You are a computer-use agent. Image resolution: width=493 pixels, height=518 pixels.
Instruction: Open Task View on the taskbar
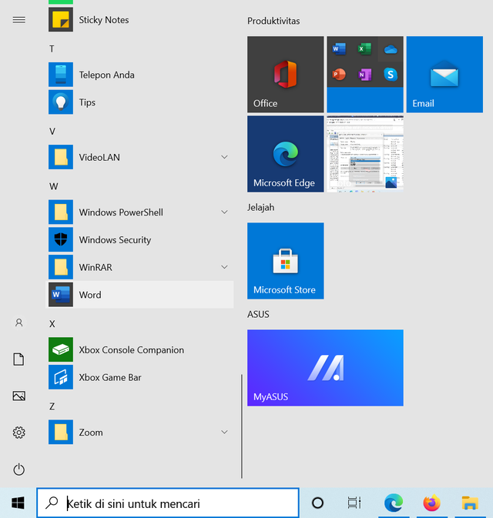[x=354, y=503]
